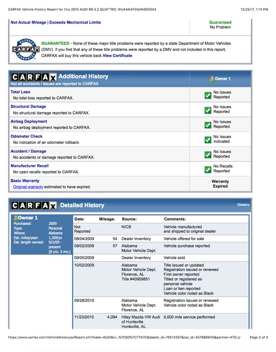Click the green checkmark in the Odometer Check row

[208, 140]
